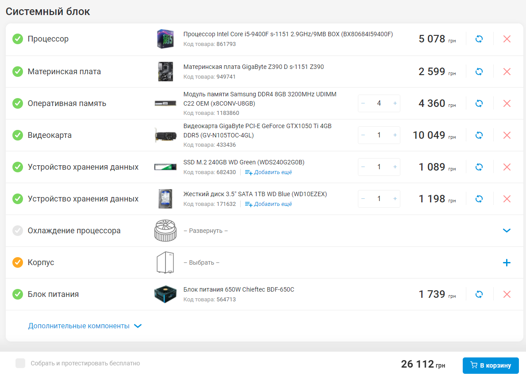This screenshot has height=376, width=526.
Task: Increase WD Green SSD quantity
Action: [x=395, y=167]
